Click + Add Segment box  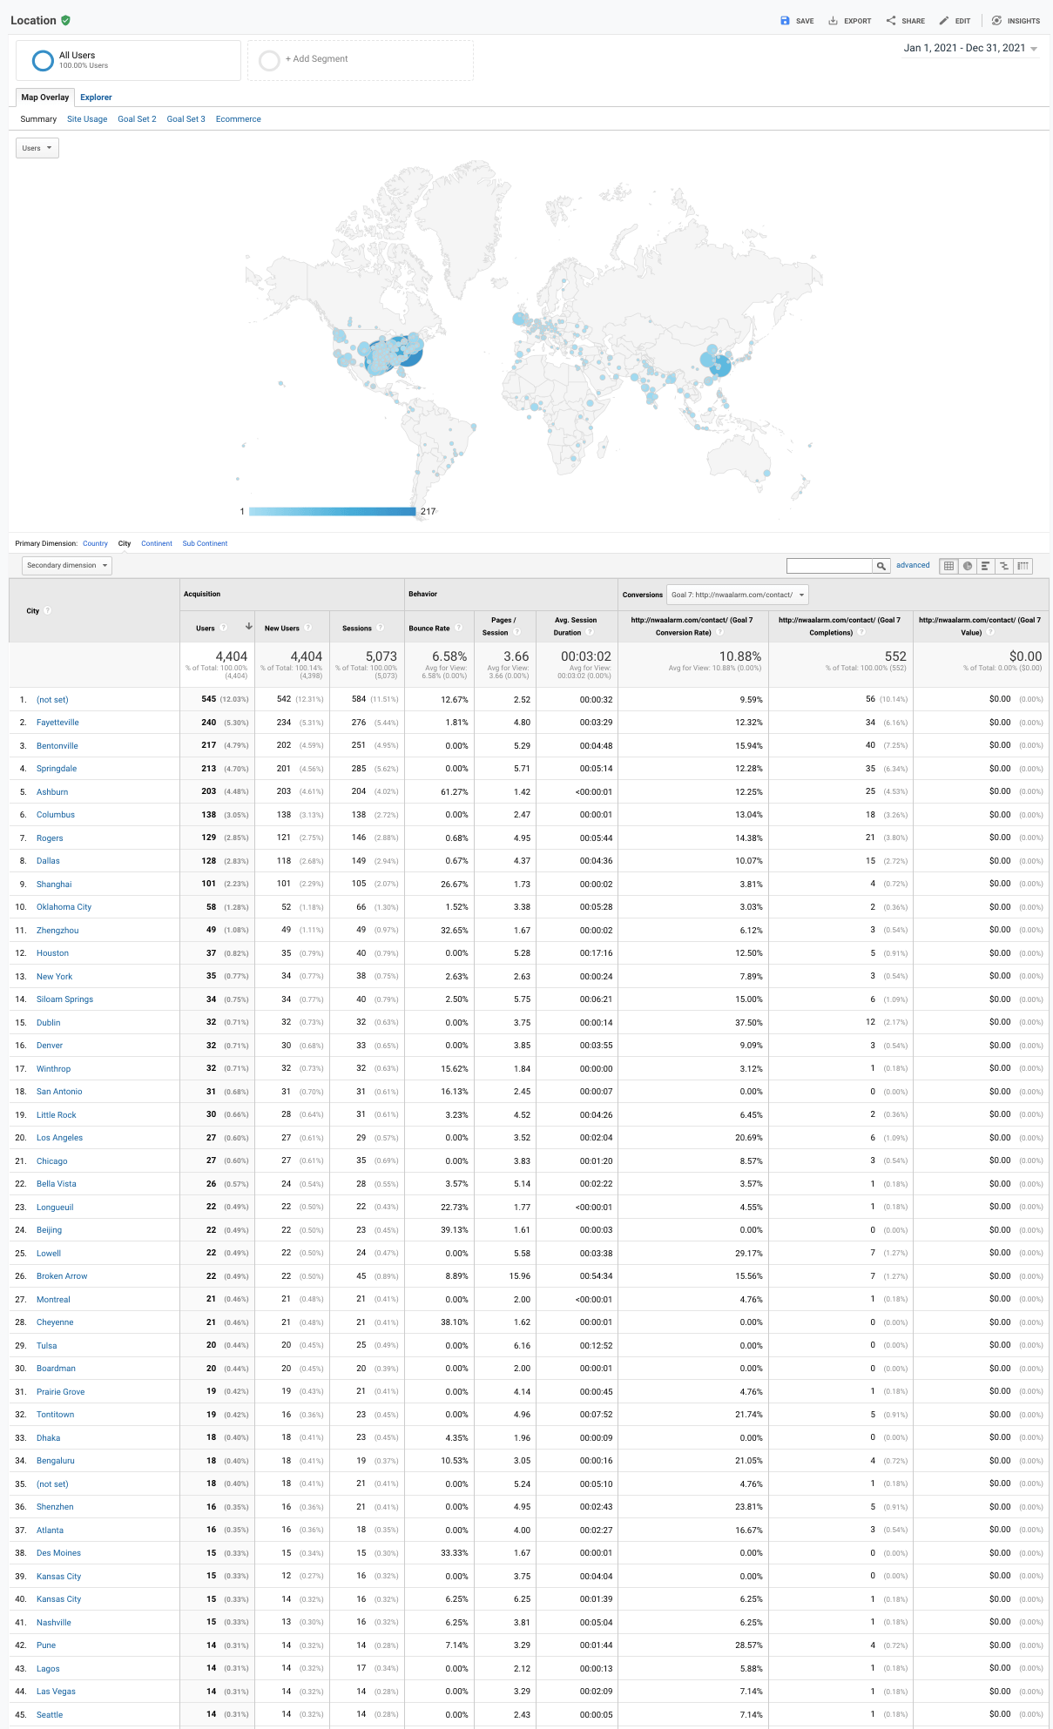[x=361, y=60]
